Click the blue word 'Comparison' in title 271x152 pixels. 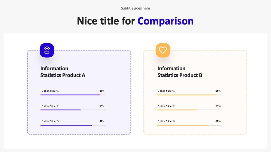click(x=165, y=21)
